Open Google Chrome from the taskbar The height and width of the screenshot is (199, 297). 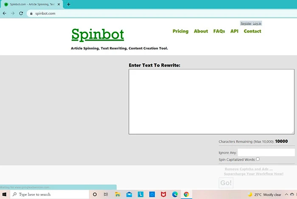(x=186, y=194)
